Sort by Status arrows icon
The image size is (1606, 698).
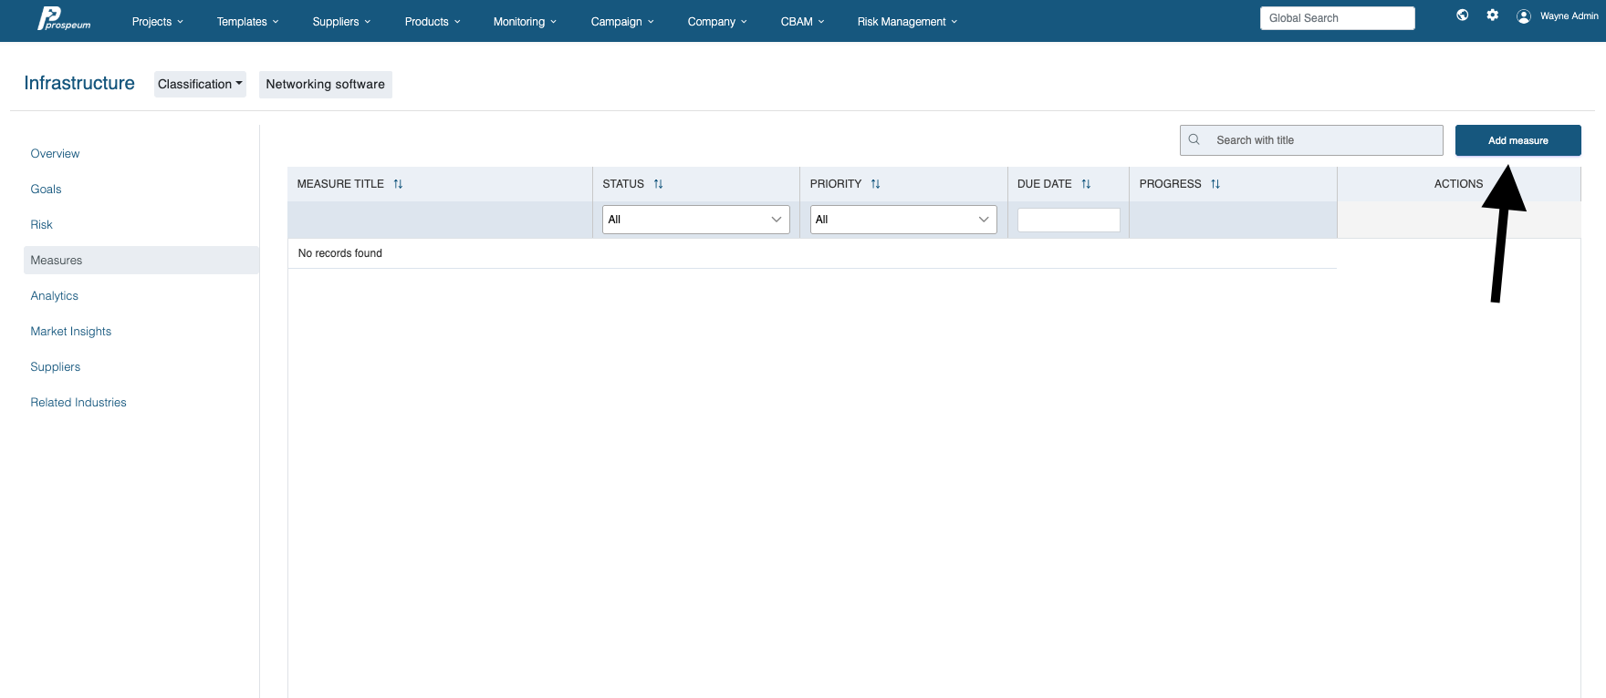pos(659,184)
